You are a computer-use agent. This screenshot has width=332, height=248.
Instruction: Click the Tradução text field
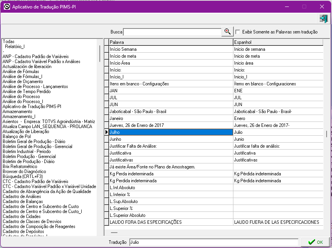[x=214, y=242]
